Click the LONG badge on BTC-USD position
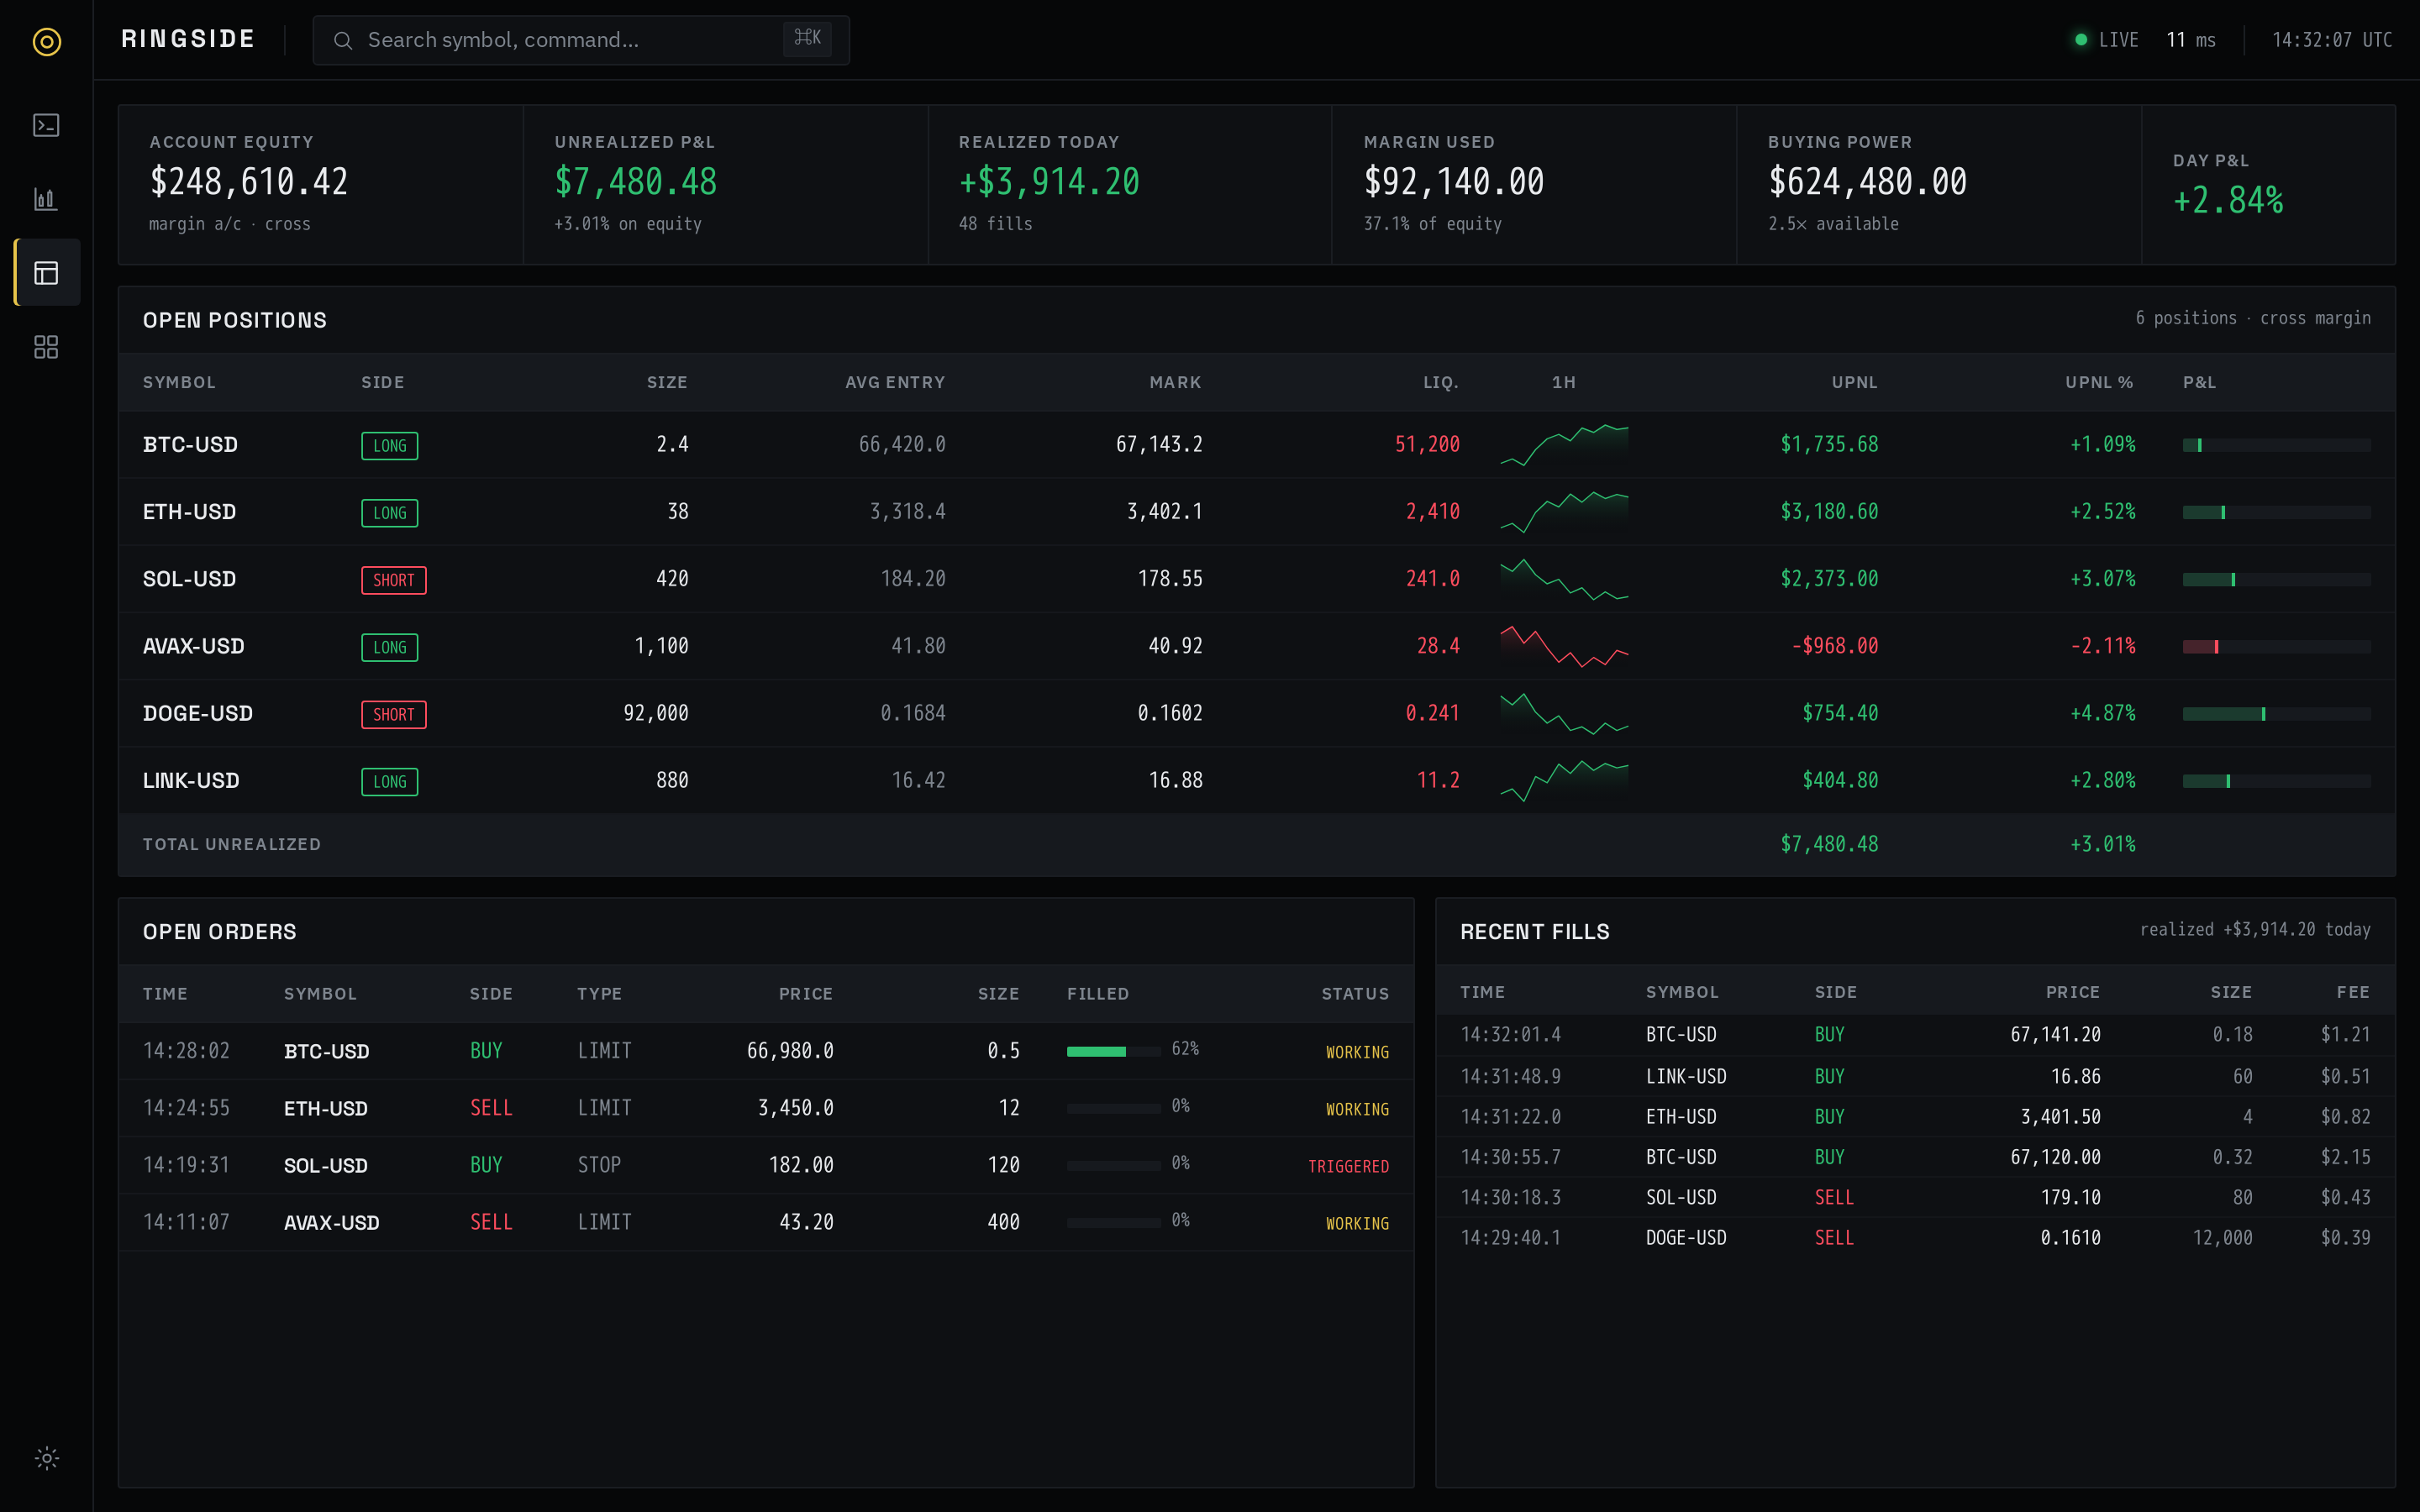2420x1512 pixels. (x=389, y=446)
